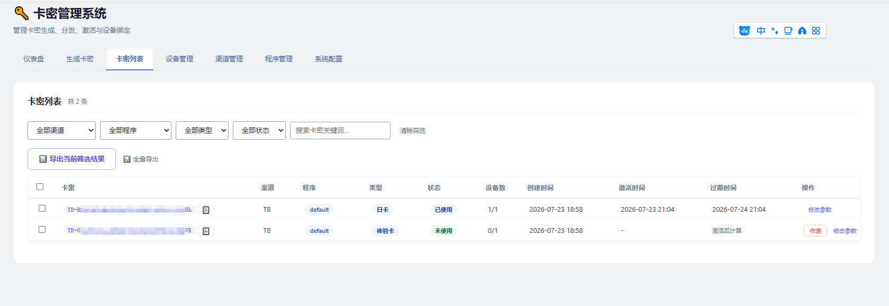Open the 全部状态 status dropdown
This screenshot has width=889, height=306.
pos(259,130)
